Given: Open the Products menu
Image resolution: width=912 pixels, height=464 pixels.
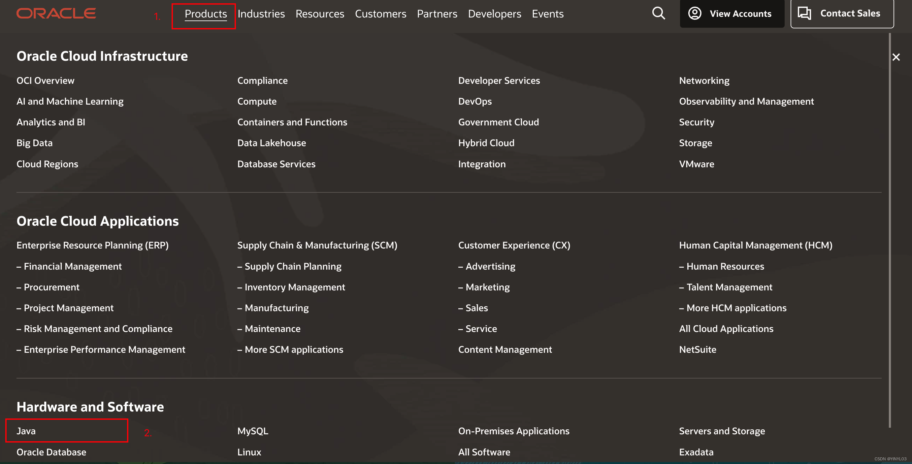Looking at the screenshot, I should [205, 14].
